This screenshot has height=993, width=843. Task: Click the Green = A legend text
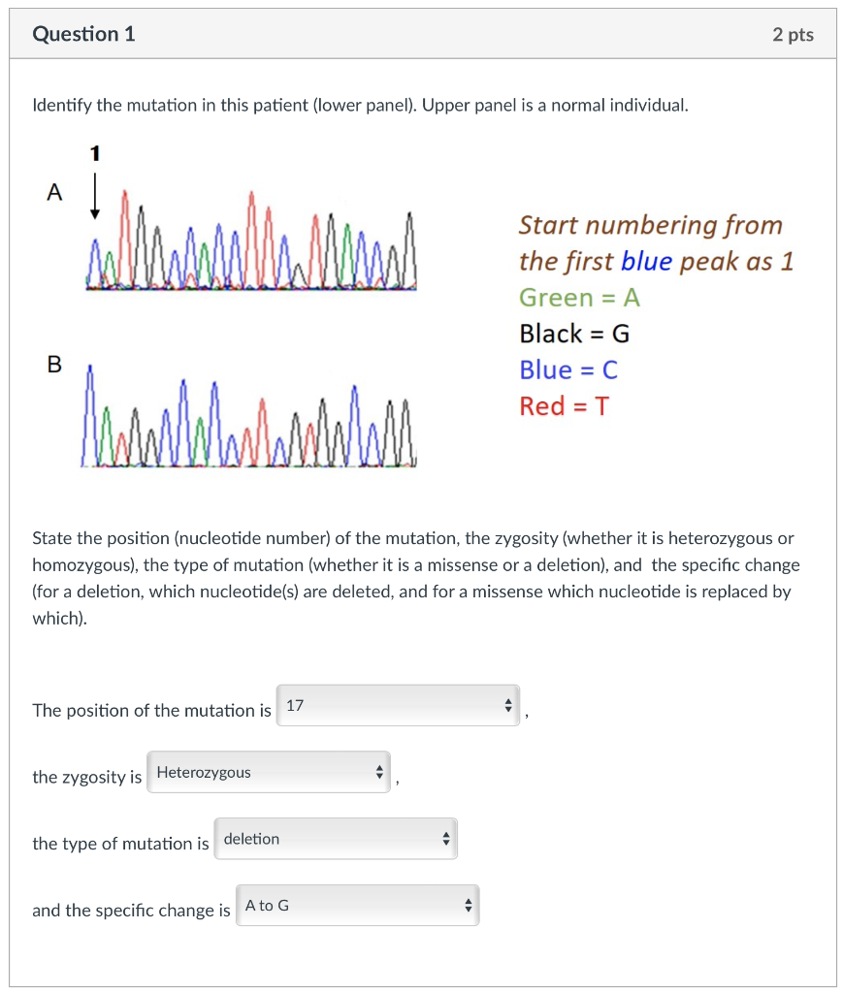tap(579, 298)
